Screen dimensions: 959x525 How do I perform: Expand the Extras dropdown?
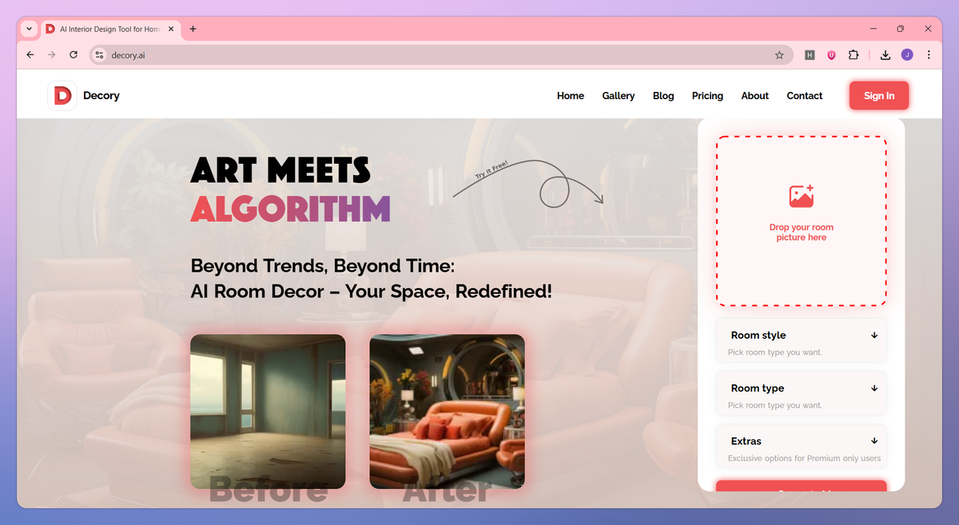pyautogui.click(x=802, y=447)
